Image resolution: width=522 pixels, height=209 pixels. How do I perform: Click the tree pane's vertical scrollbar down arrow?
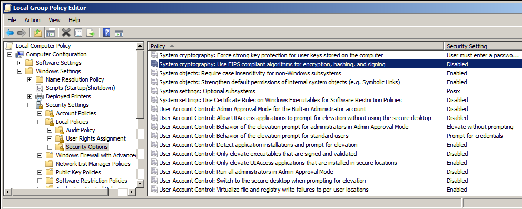140,184
